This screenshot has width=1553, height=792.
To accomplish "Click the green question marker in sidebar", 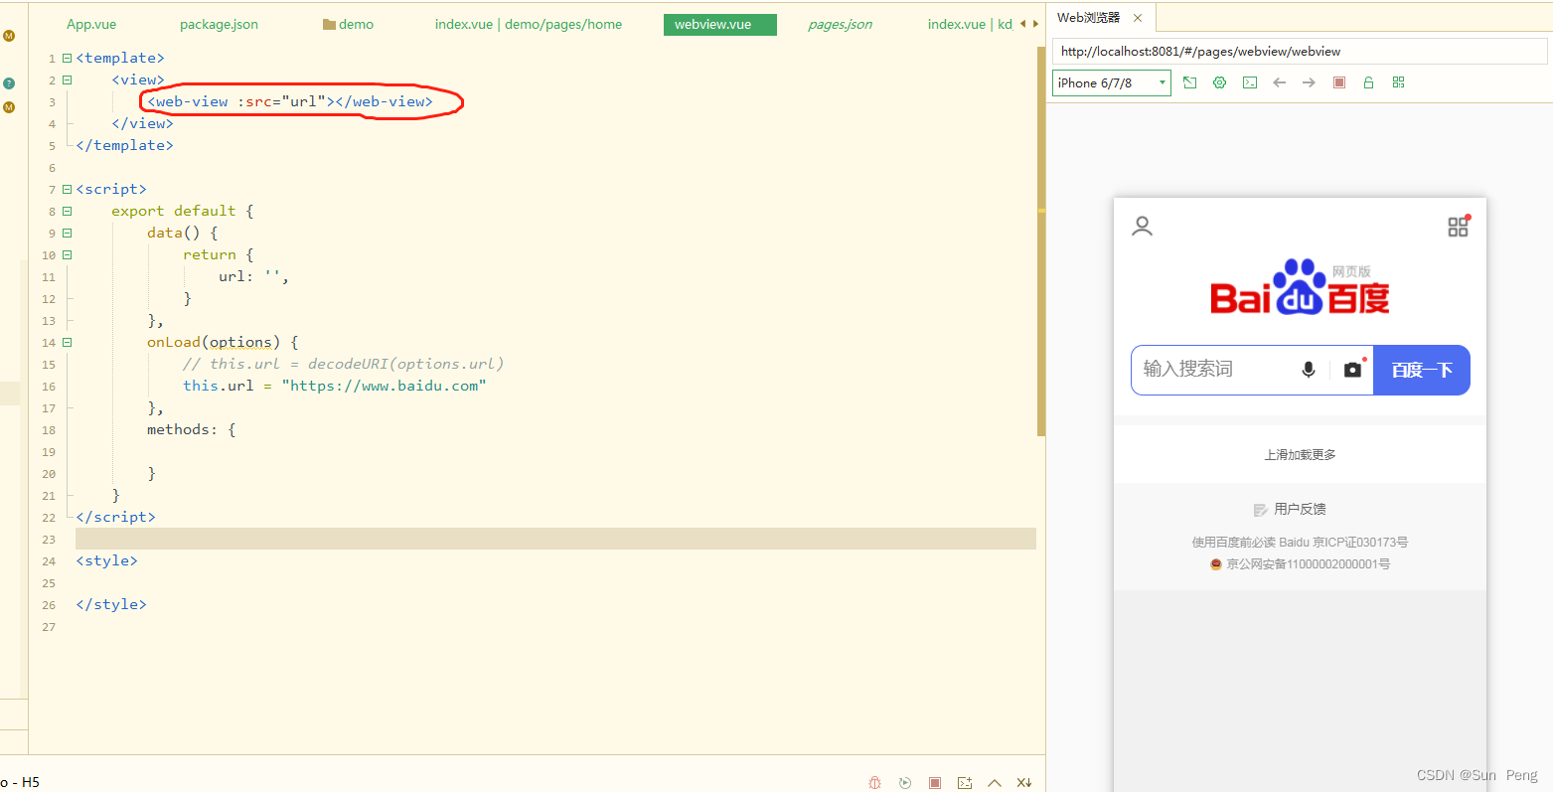I will click(9, 83).
